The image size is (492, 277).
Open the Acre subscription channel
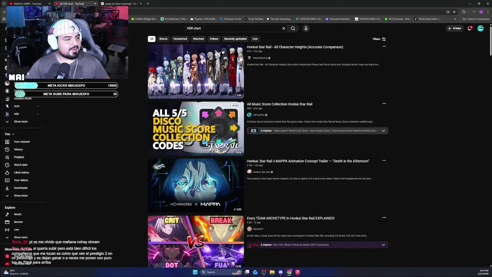(17, 106)
